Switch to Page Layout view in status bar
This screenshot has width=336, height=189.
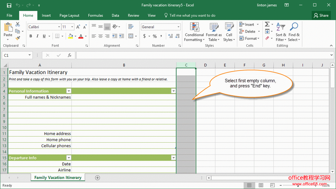pos(261,185)
